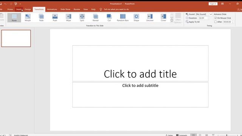Apply the Reveal transition
242x136 pixels.
pyautogui.click(x=96, y=18)
